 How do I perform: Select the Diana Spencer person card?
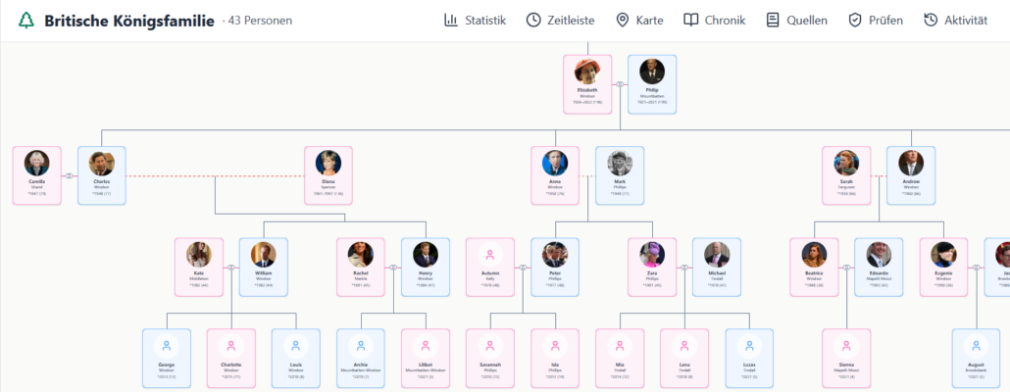(x=328, y=175)
